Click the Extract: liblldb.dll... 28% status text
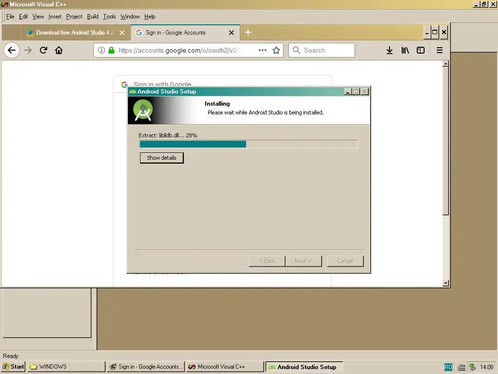498x374 pixels. click(x=168, y=135)
